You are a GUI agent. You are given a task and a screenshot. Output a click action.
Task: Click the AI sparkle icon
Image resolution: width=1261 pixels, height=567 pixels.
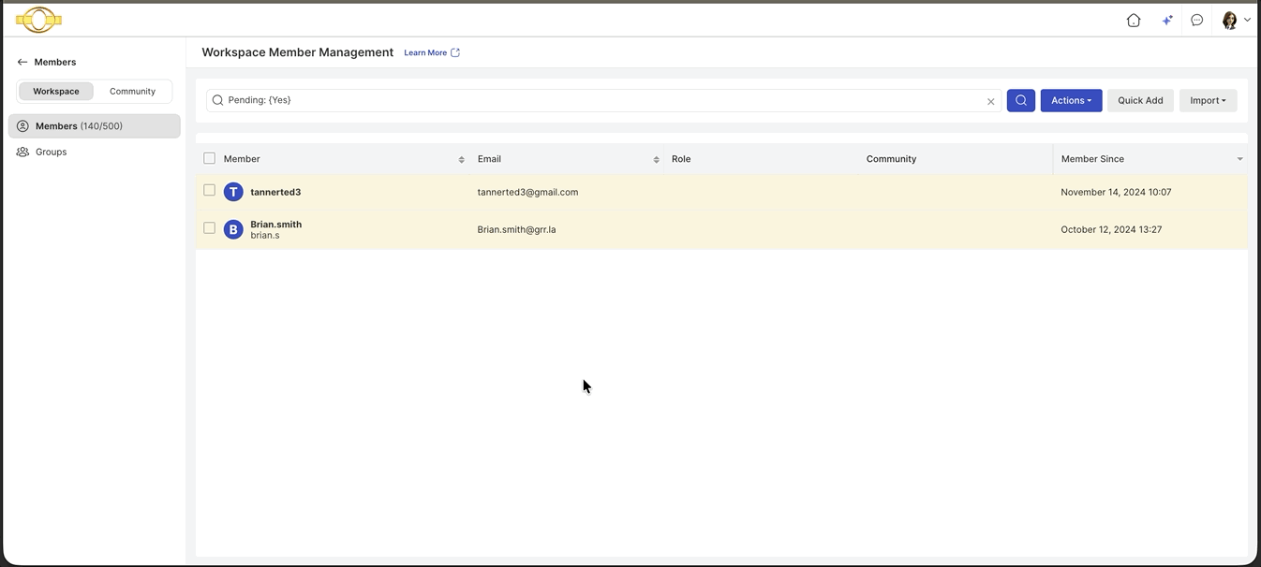[x=1166, y=20]
